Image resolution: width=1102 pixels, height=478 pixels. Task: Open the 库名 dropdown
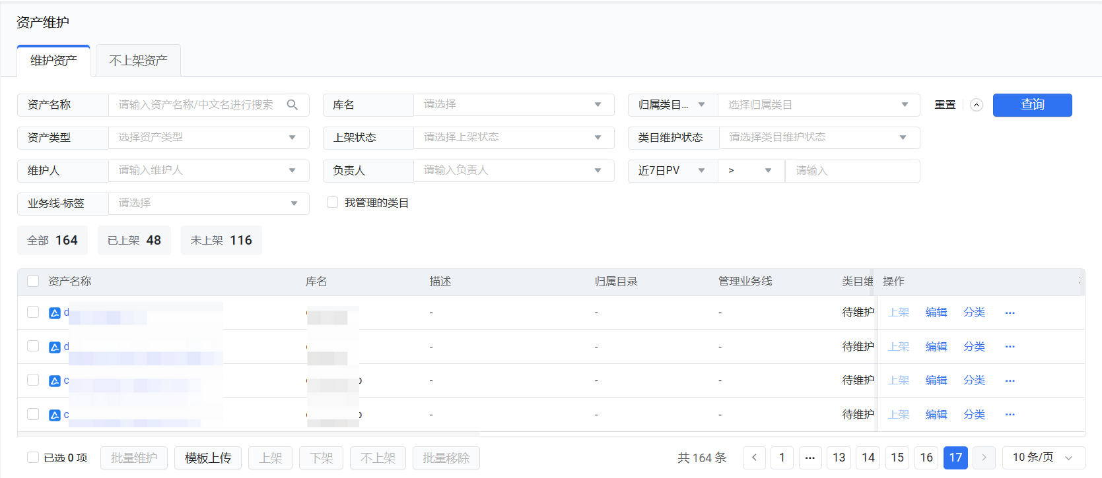point(514,105)
